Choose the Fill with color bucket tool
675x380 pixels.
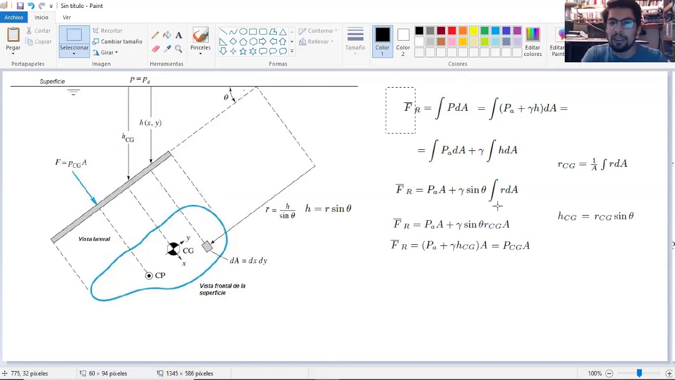tap(167, 35)
